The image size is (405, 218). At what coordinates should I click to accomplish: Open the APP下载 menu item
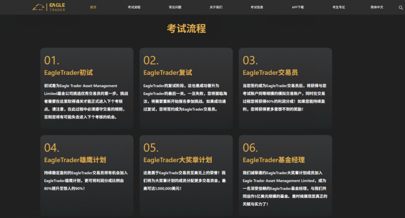pos(298,7)
